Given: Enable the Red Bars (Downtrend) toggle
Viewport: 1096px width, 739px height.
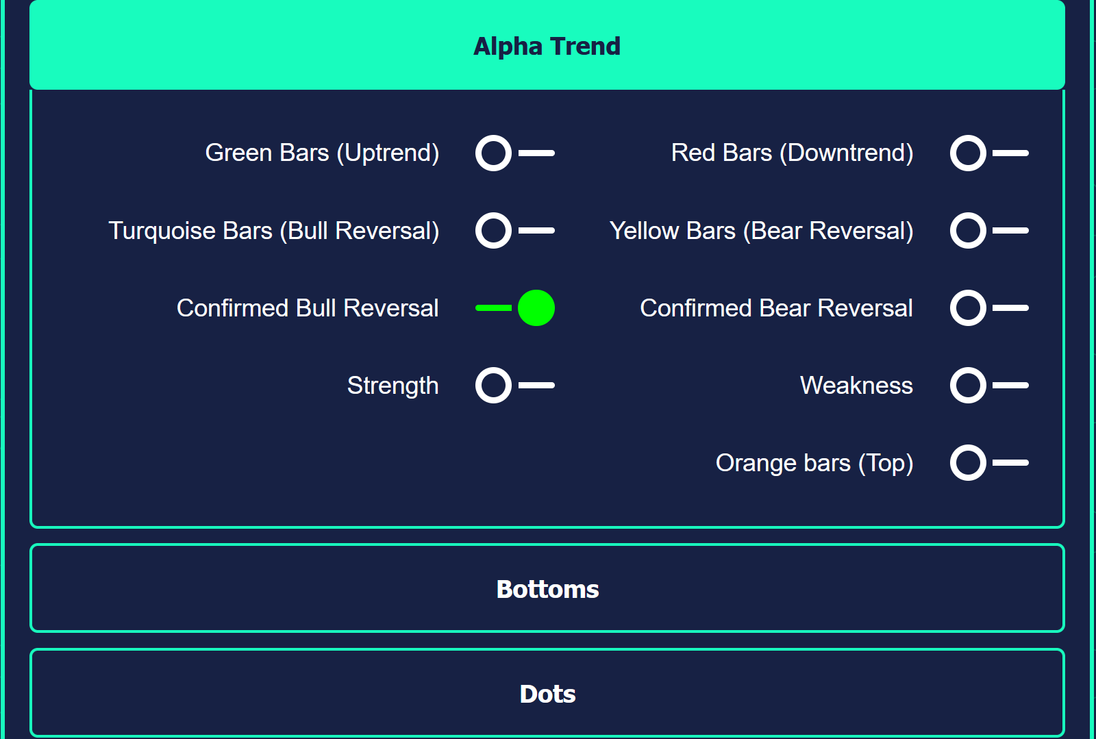Looking at the screenshot, I should pos(989,153).
